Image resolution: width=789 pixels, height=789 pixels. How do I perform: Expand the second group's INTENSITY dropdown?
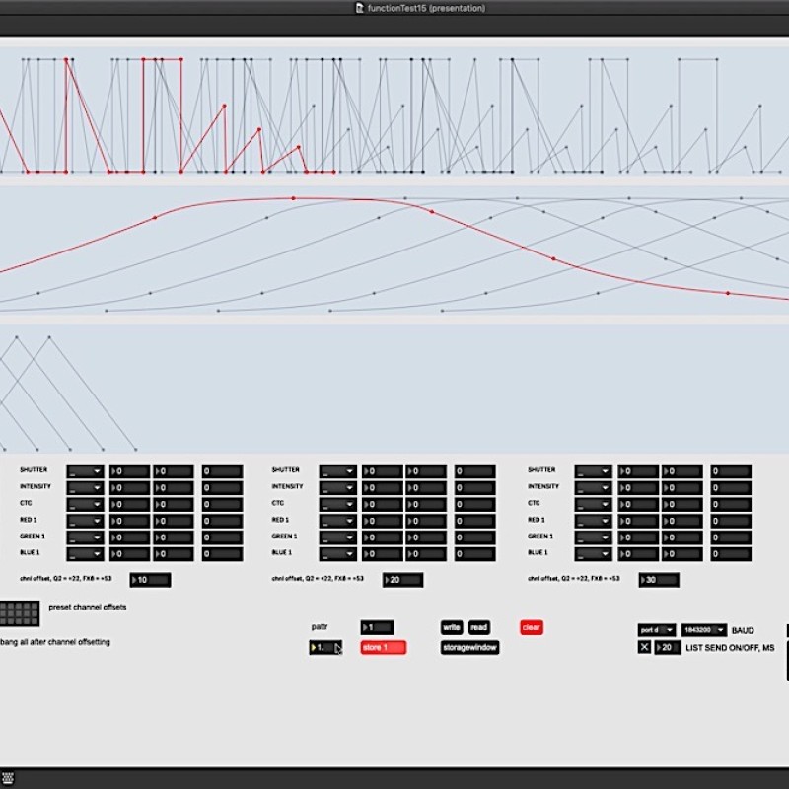coord(337,487)
